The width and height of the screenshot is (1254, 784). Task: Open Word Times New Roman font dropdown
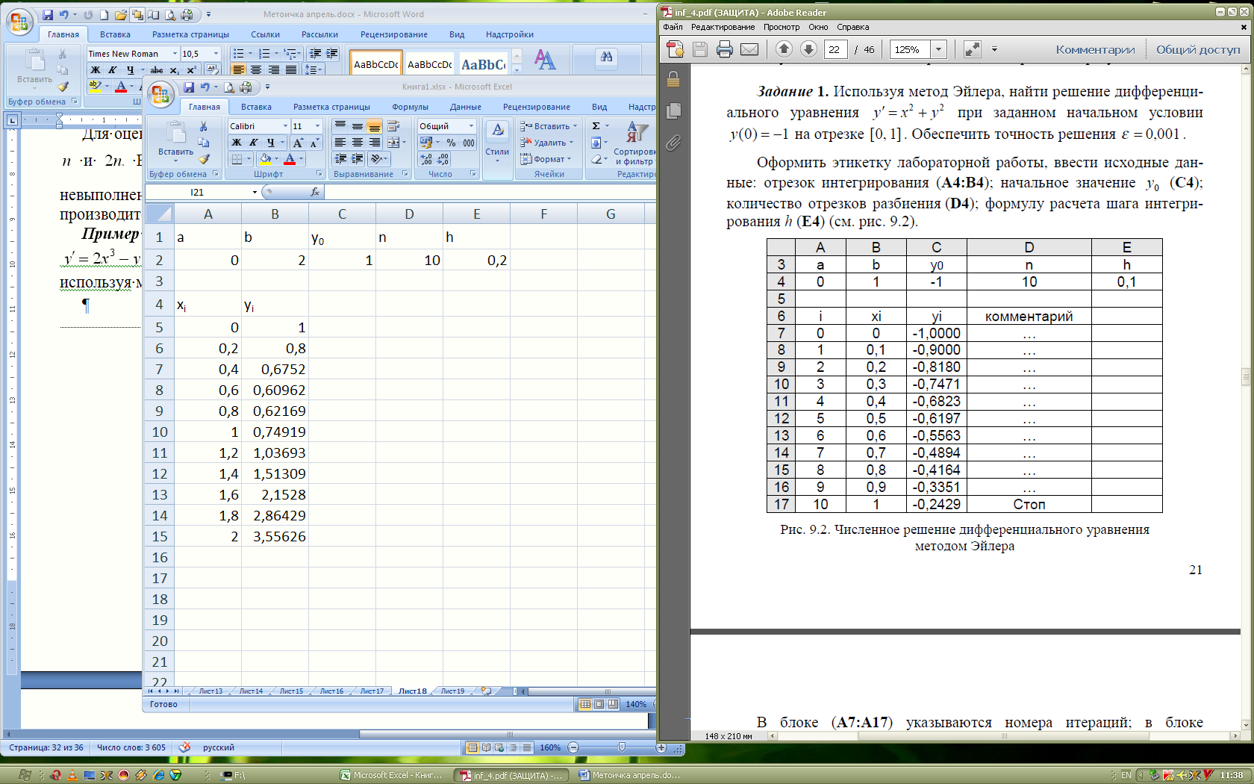click(x=175, y=54)
